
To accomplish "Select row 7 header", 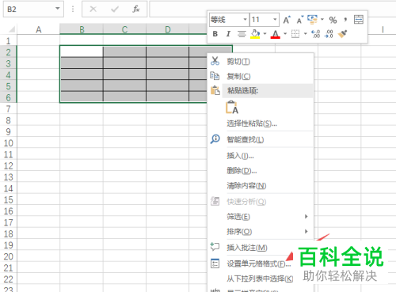I will tap(8, 109).
